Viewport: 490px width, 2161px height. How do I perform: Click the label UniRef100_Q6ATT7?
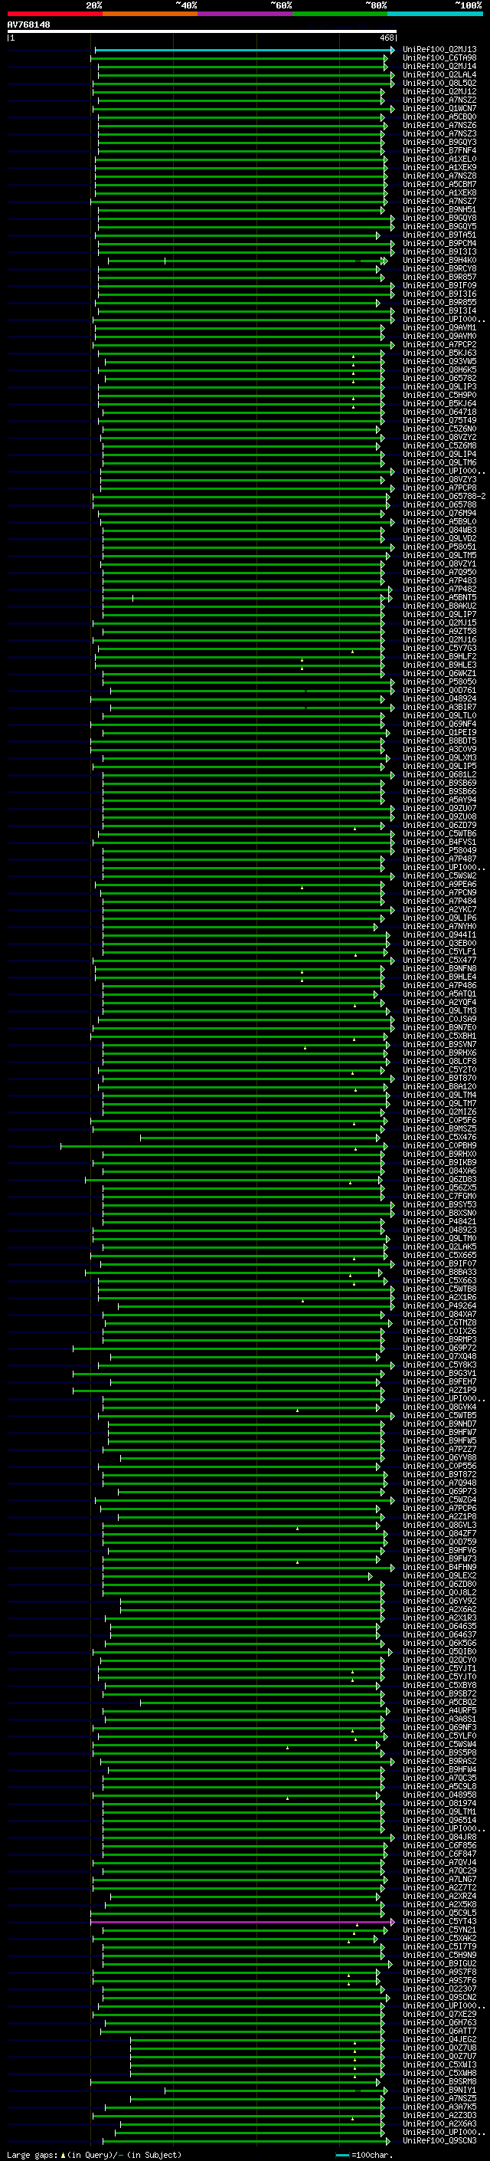(x=439, y=2031)
